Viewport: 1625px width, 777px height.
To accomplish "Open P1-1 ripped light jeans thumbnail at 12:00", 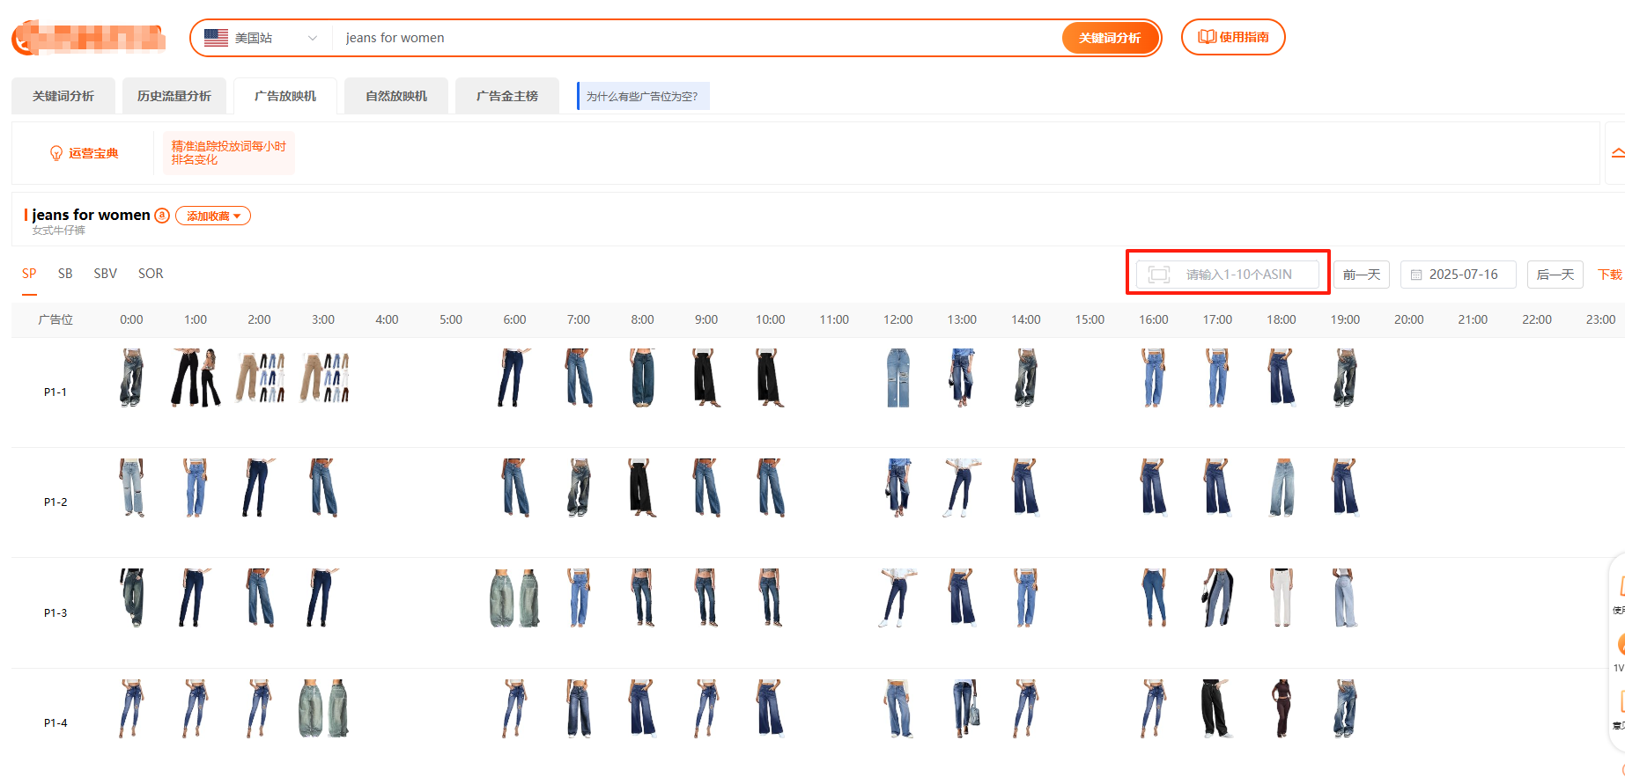I will [x=898, y=378].
